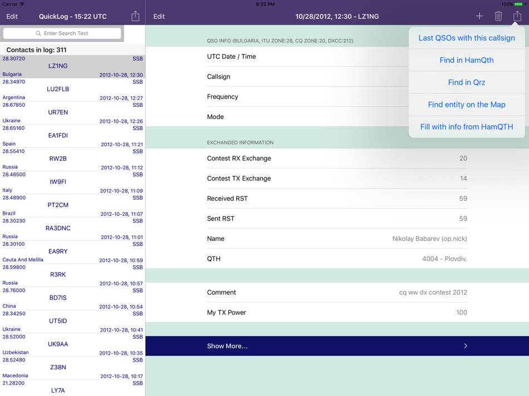Tap the add new QSO plus icon

[x=479, y=16]
